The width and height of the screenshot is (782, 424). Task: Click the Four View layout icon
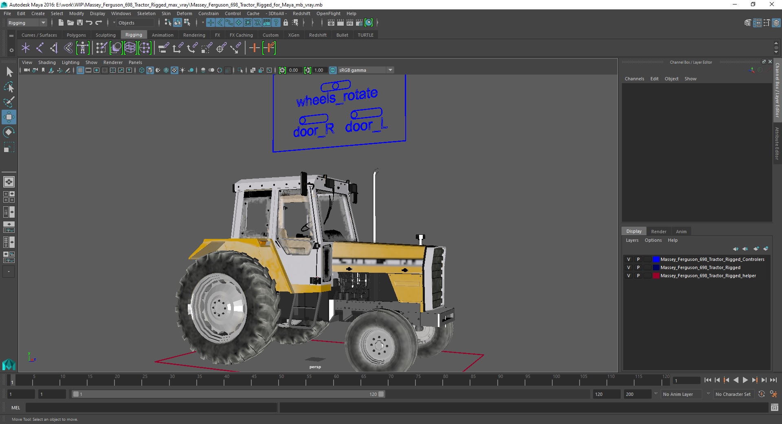[x=9, y=197]
